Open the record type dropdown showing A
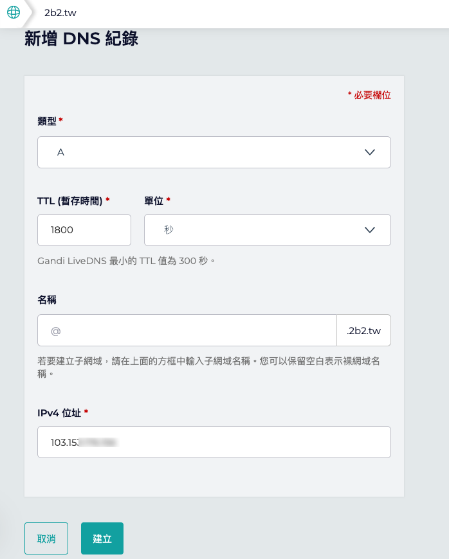The height and width of the screenshot is (559, 449). point(214,152)
